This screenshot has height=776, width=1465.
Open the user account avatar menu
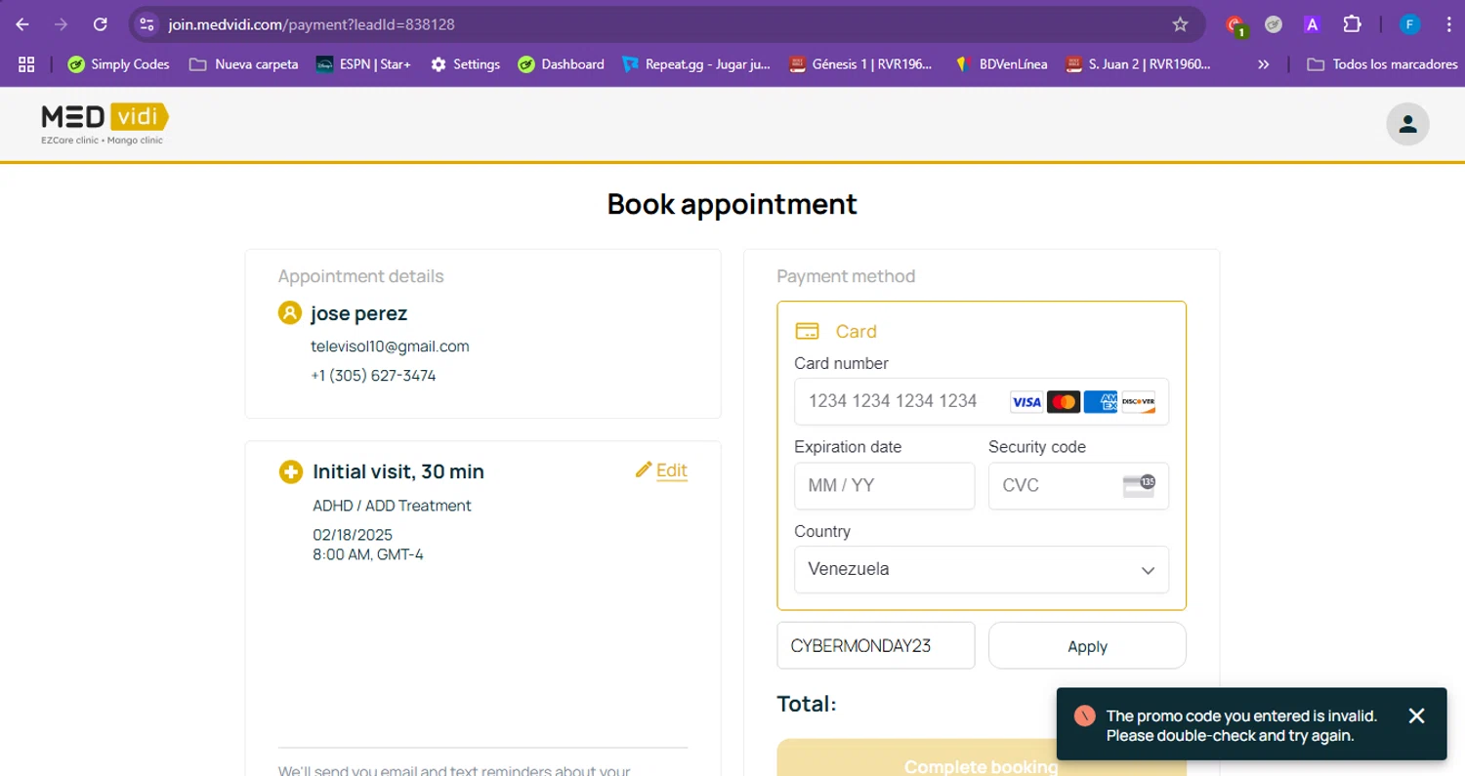point(1407,124)
